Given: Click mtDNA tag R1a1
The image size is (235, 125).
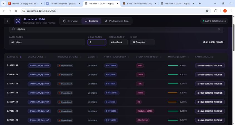Looking at the screenshot, I should [x=140, y=66].
